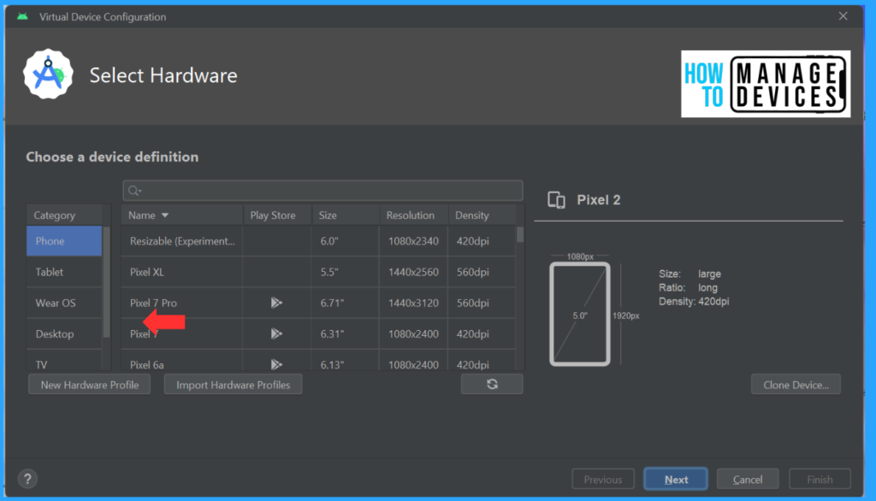The height and width of the screenshot is (501, 876).
Task: Click the Size column header
Action: tap(346, 215)
